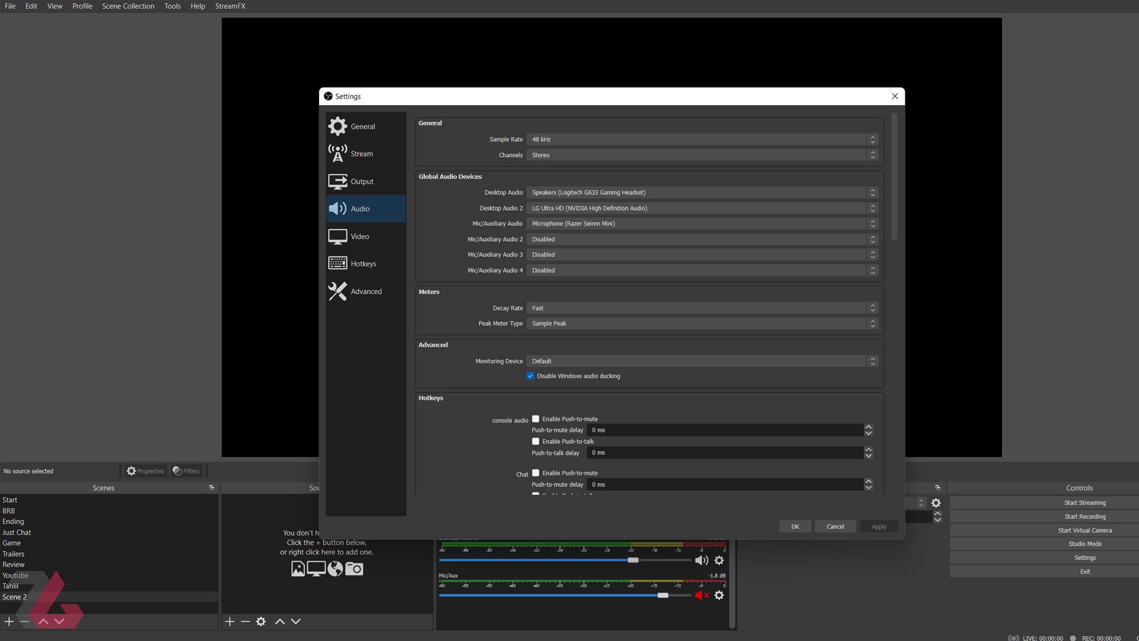Screen dimensions: 1139x641
Task: Click the General settings gear icon
Action: tap(337, 126)
